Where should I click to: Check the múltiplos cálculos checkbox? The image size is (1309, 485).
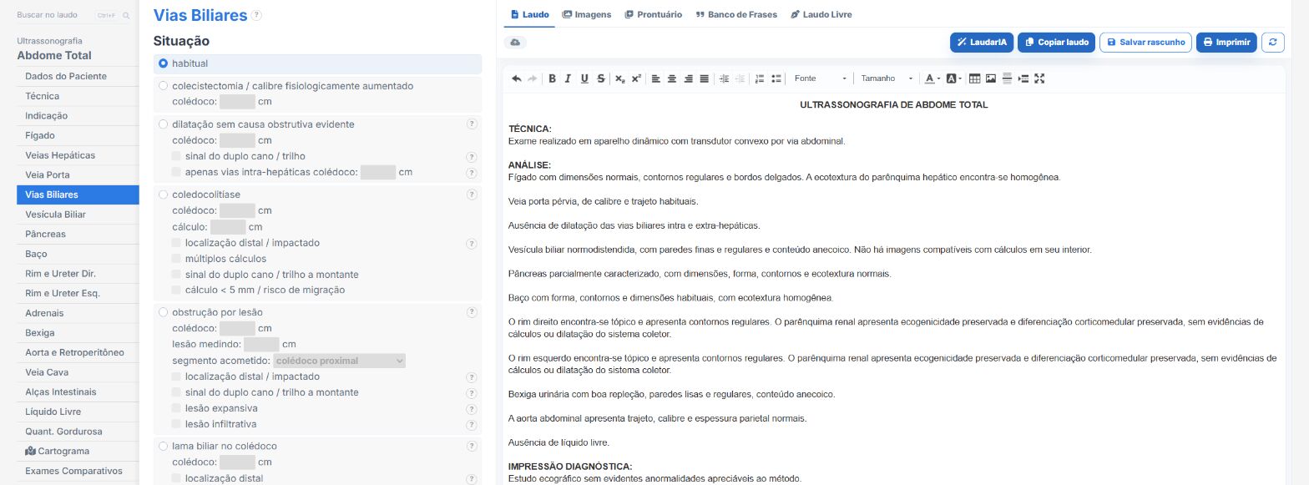176,259
